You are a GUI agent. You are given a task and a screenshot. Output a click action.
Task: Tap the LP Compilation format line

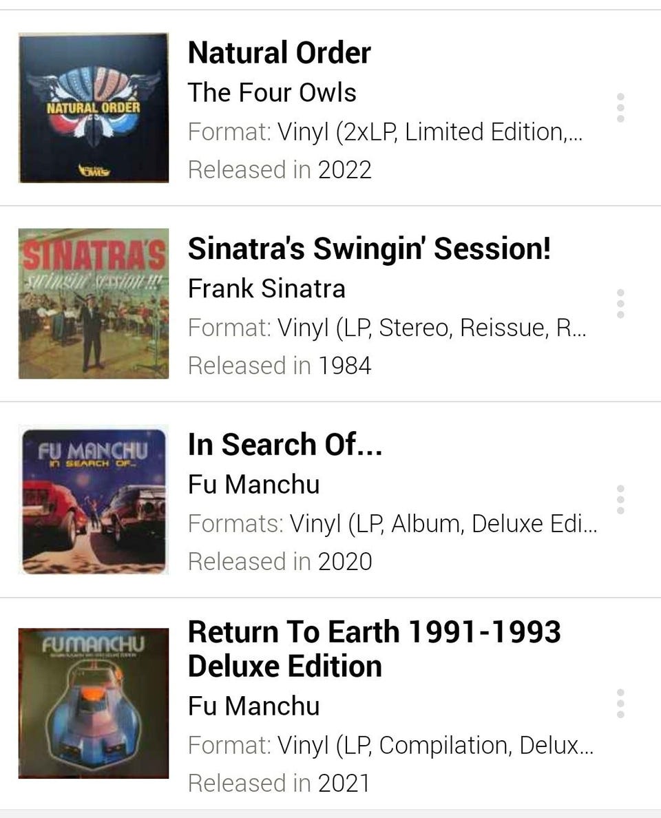[390, 745]
